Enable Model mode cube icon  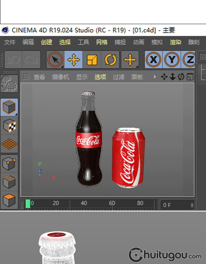(9, 107)
